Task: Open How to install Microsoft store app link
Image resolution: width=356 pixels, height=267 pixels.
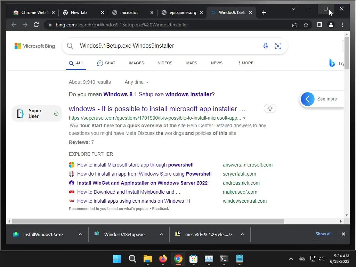Action: click(x=135, y=165)
